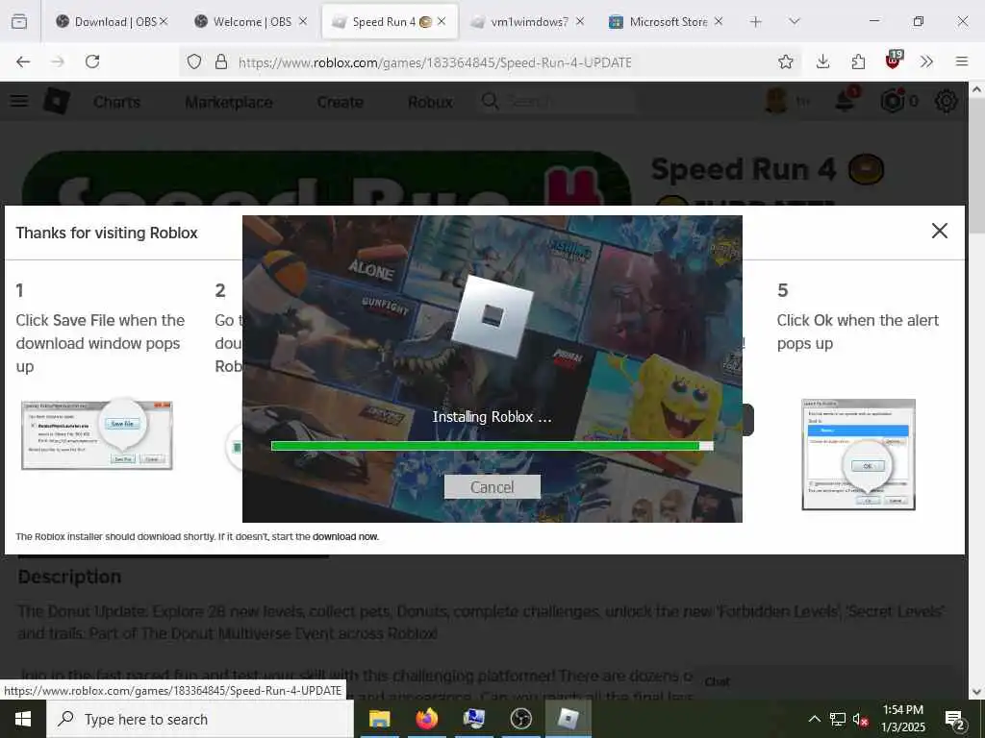The image size is (985, 738).
Task: Open Firefox View icon
Action: (19, 22)
